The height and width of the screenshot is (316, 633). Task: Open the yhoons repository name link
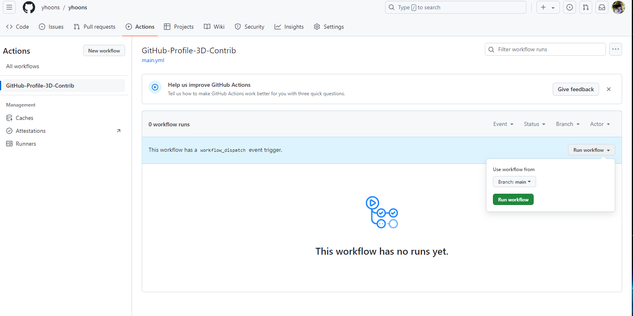[x=78, y=7]
